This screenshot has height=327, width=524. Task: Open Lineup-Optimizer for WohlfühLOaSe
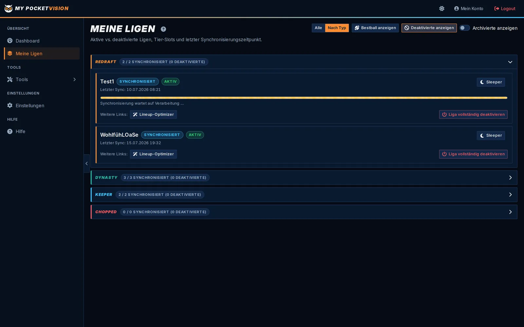[x=153, y=154]
